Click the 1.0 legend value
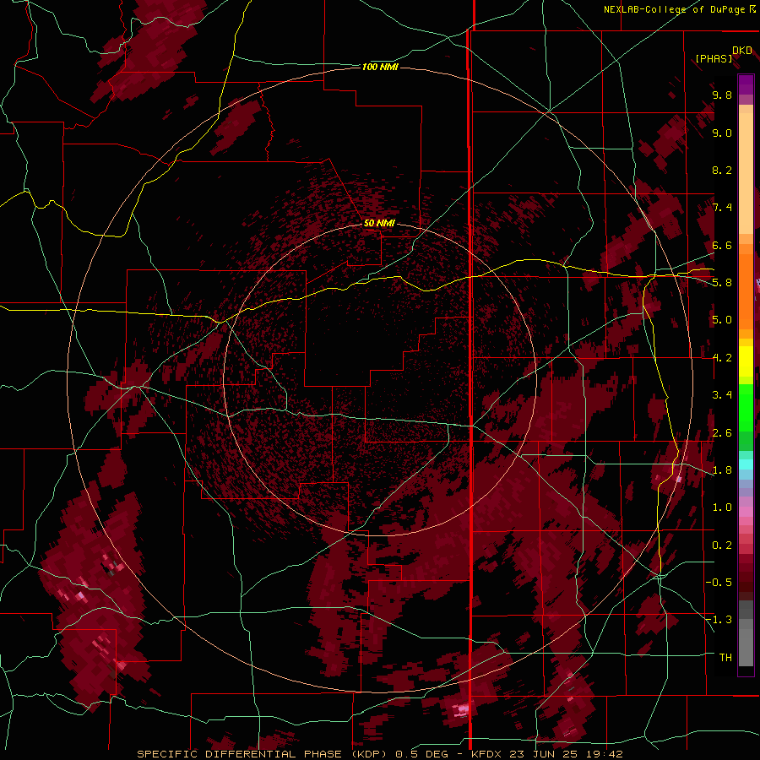 pos(722,508)
